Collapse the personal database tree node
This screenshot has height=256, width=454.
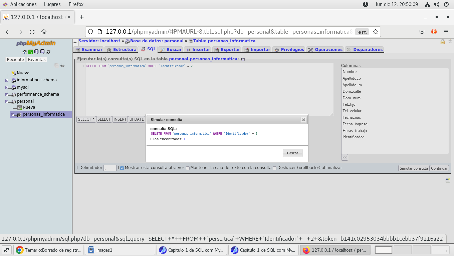click(7, 102)
